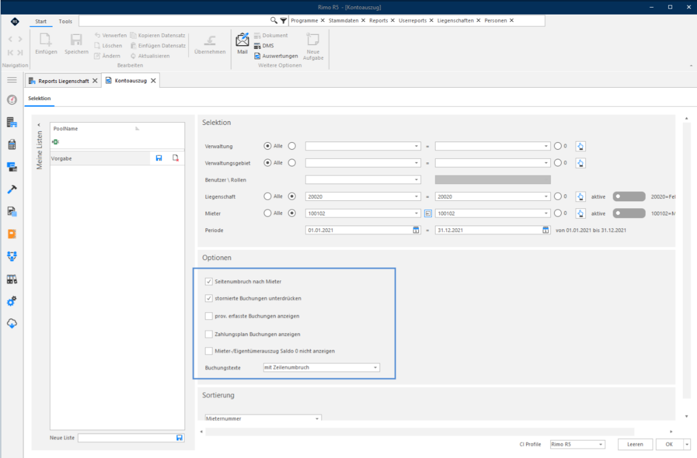Image resolution: width=697 pixels, height=458 pixels.
Task: Click the save icon next to Neue Liste
Action: tap(179, 438)
